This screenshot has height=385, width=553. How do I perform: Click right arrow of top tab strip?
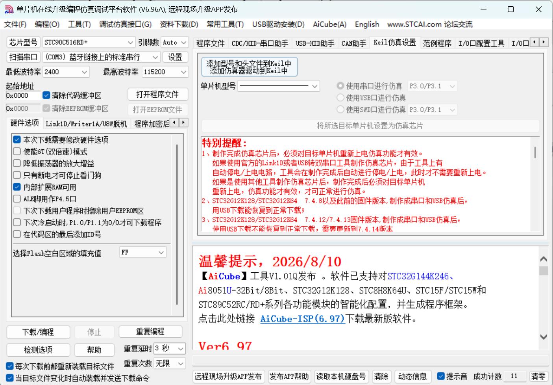coord(544,42)
